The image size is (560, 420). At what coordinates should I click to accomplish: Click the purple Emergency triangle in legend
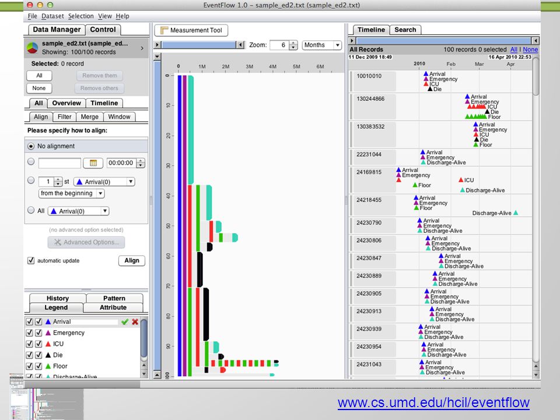pos(48,332)
